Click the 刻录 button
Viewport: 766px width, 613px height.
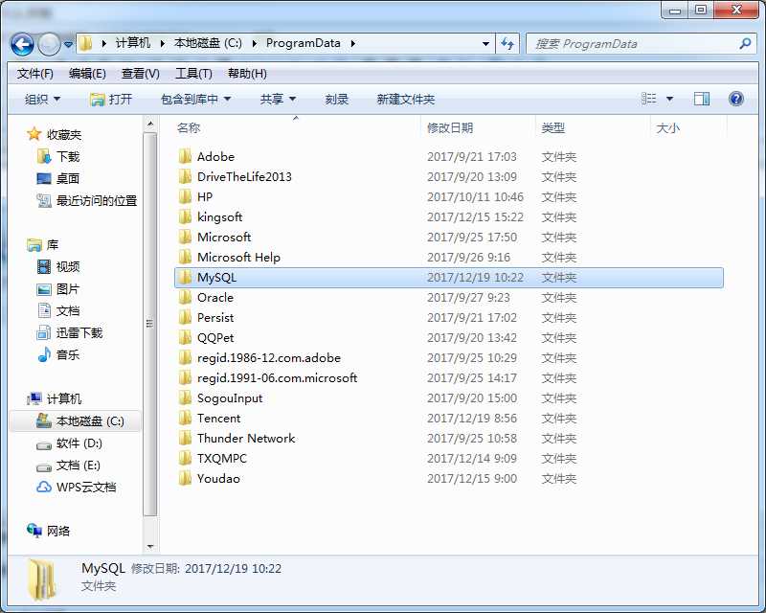[x=337, y=100]
